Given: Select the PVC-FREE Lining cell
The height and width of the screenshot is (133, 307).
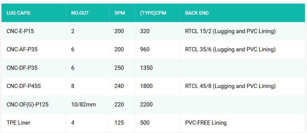Looking at the screenshot, I should tap(206, 123).
